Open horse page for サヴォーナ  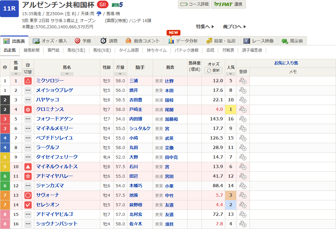point(48,195)
